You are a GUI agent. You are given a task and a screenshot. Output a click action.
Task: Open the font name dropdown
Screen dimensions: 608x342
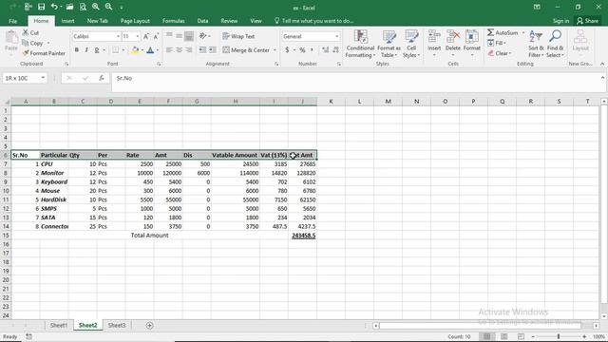coord(118,36)
